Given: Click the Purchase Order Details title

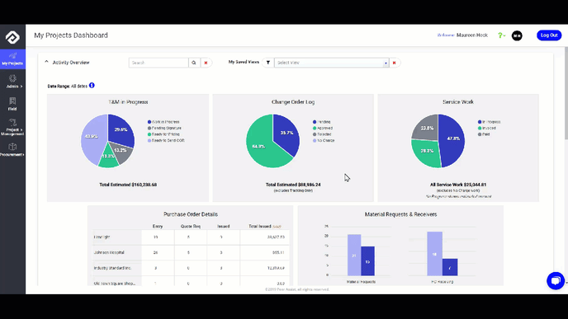Looking at the screenshot, I should pos(191,214).
